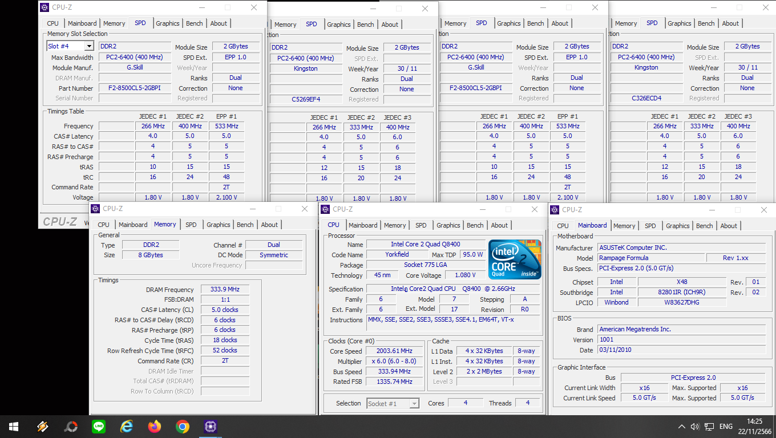Click the title-bar CPU-Z icon of the Processor window
The width and height of the screenshot is (776, 438).
(x=325, y=209)
